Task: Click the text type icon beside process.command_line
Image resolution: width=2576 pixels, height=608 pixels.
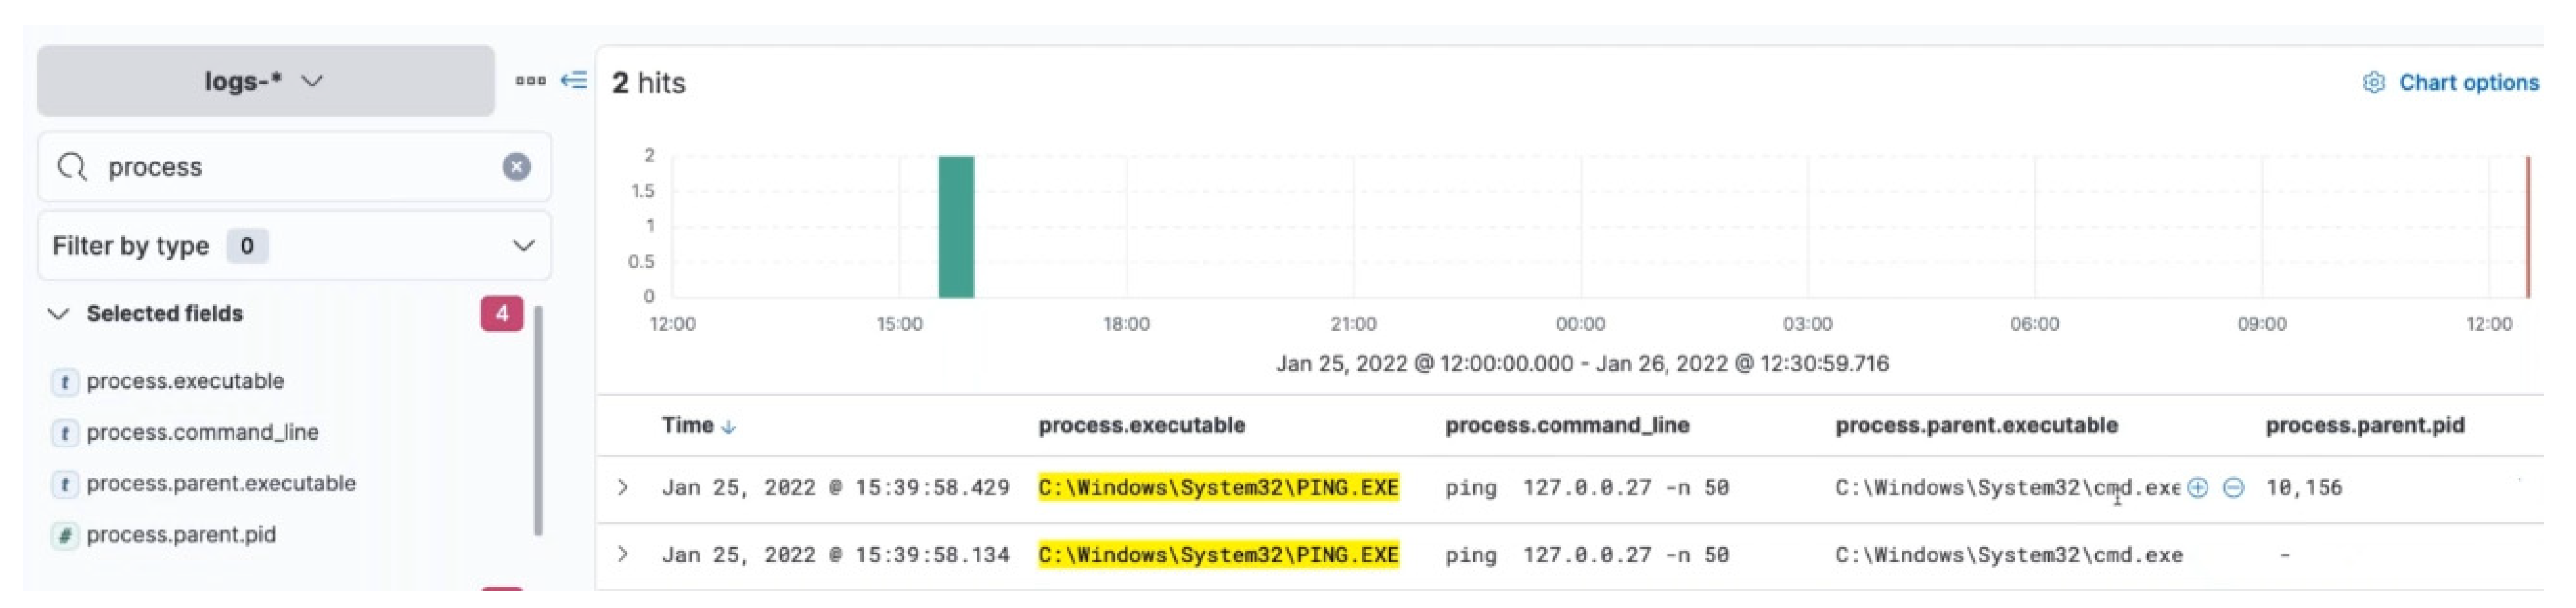Action: coord(65,432)
